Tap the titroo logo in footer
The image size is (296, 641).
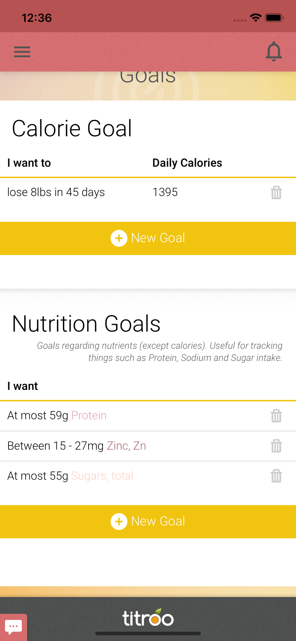coord(148,618)
